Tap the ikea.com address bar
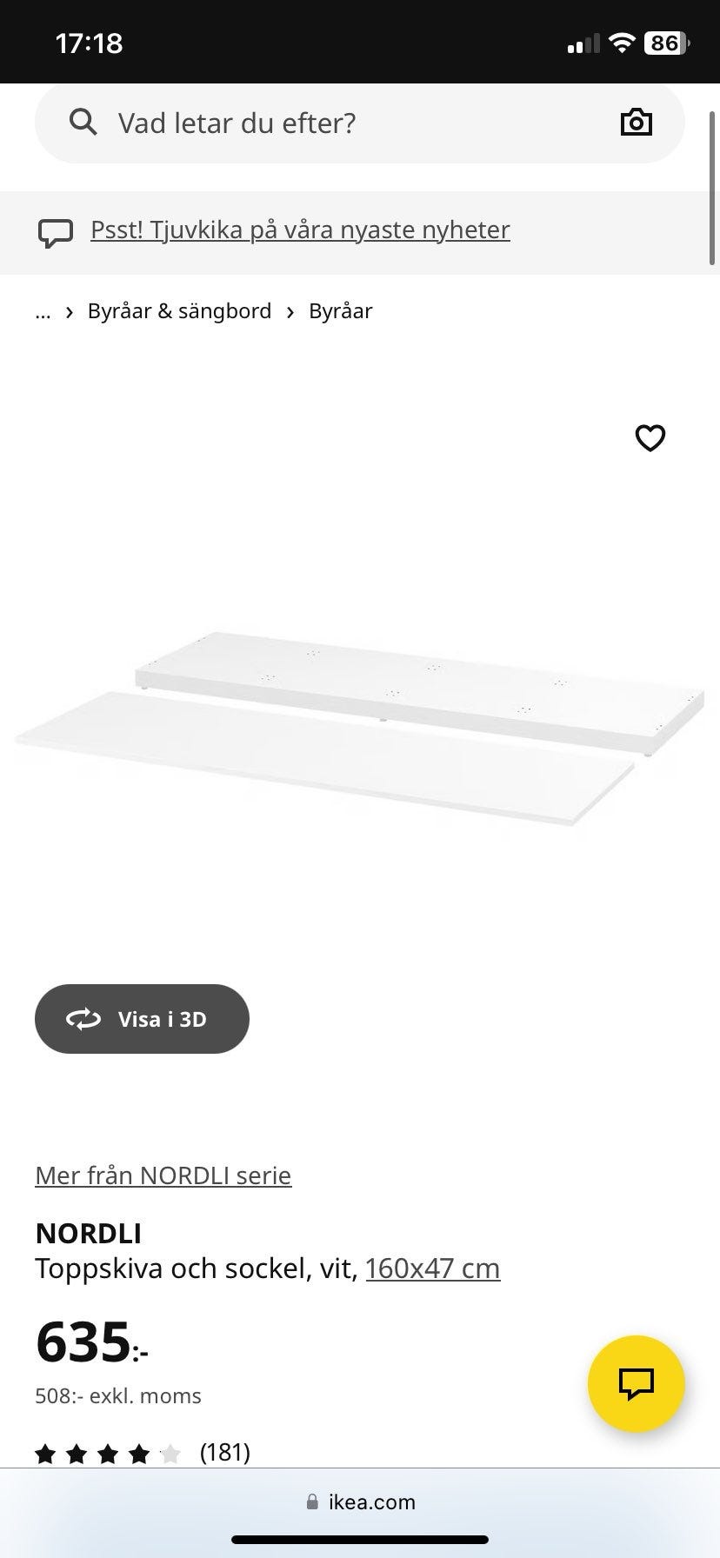 click(360, 1501)
